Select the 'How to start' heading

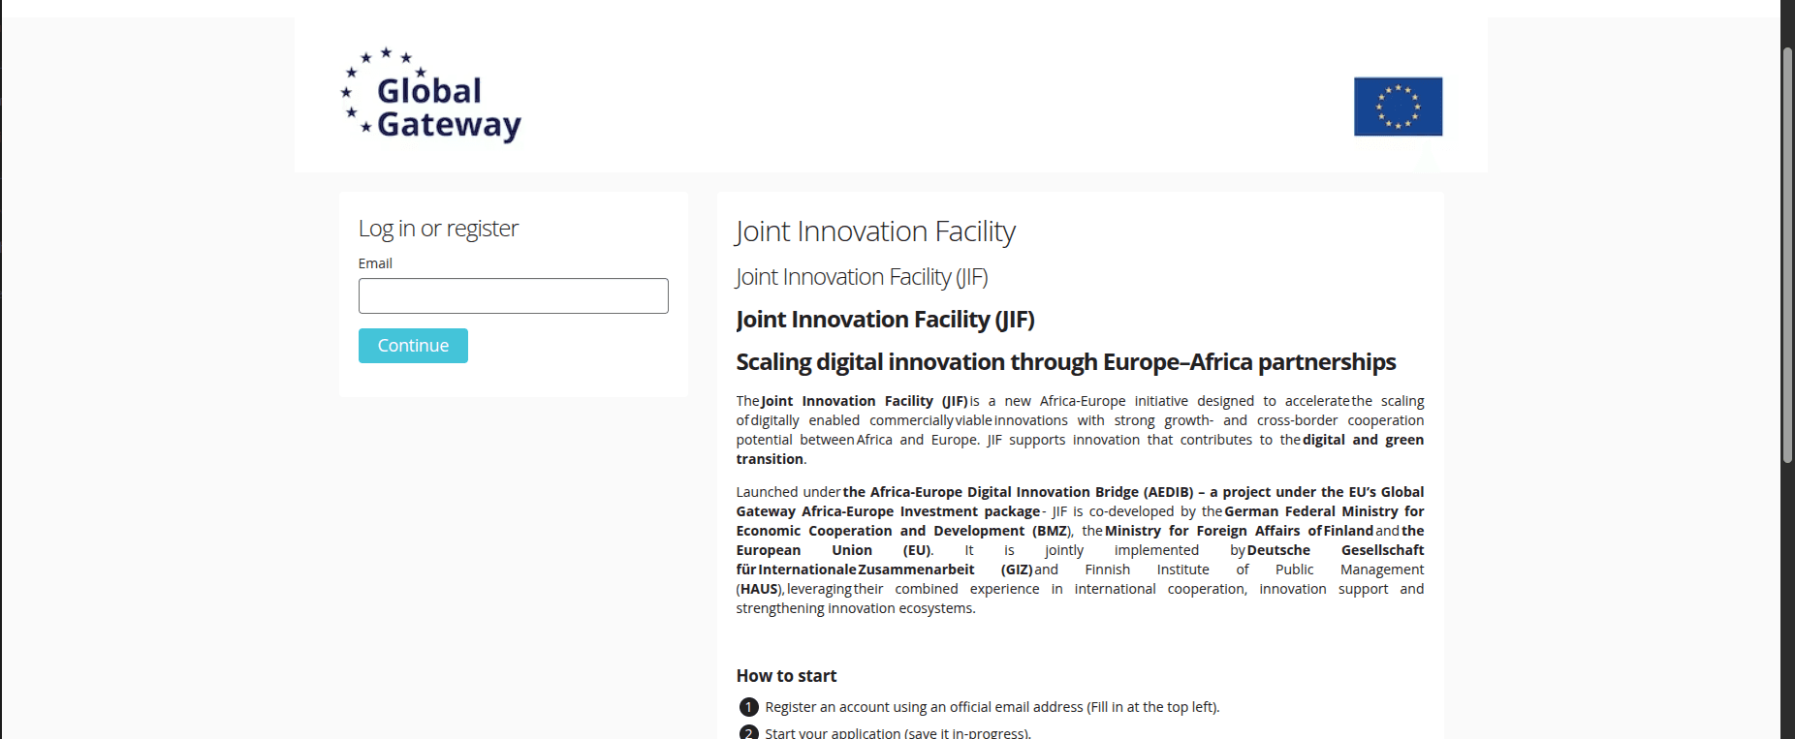(786, 675)
